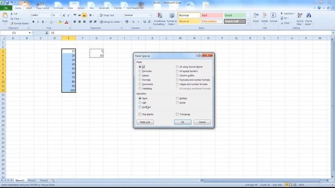Click Percent Style icon
Screen dimensions: 335x188
click(x=133, y=22)
